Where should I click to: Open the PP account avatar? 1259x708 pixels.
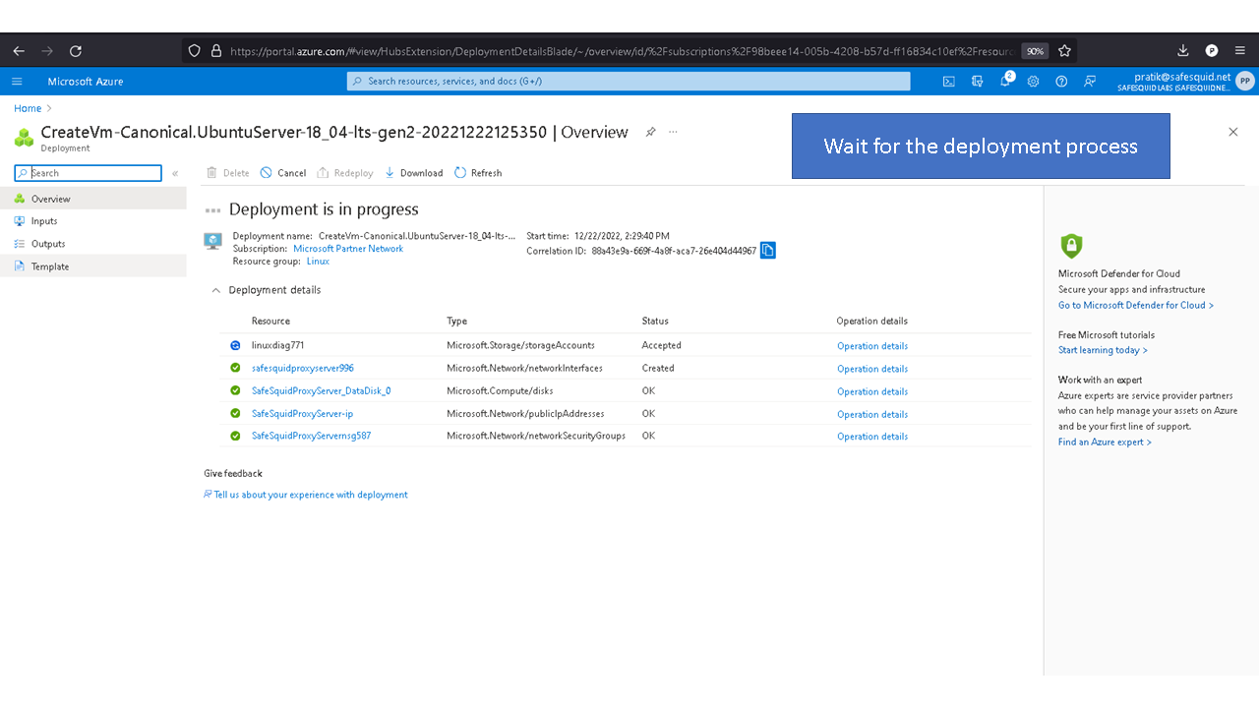(1245, 82)
